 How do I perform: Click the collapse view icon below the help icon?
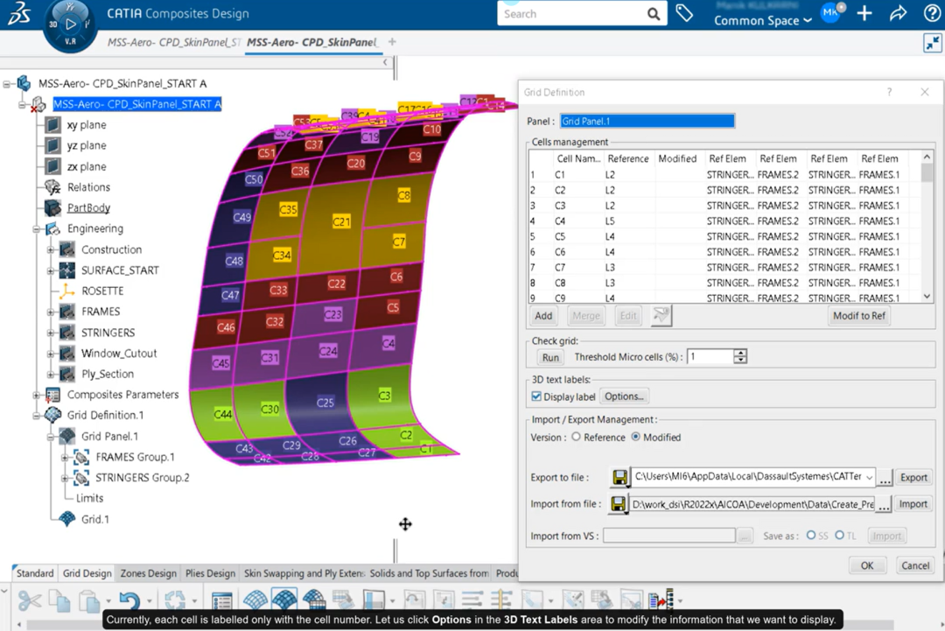click(x=933, y=43)
